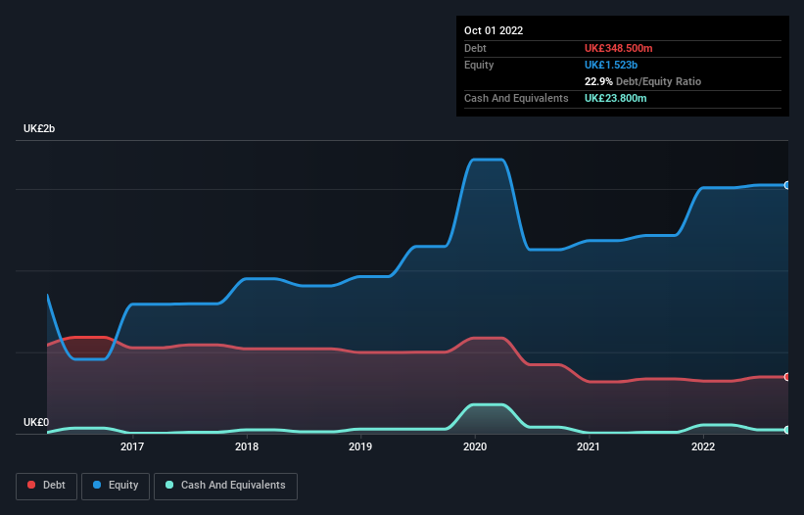804x515 pixels.
Task: Toggle the Debt series in the legend
Action: [46, 486]
